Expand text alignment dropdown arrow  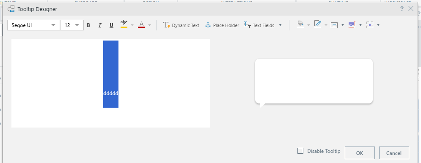click(x=343, y=25)
